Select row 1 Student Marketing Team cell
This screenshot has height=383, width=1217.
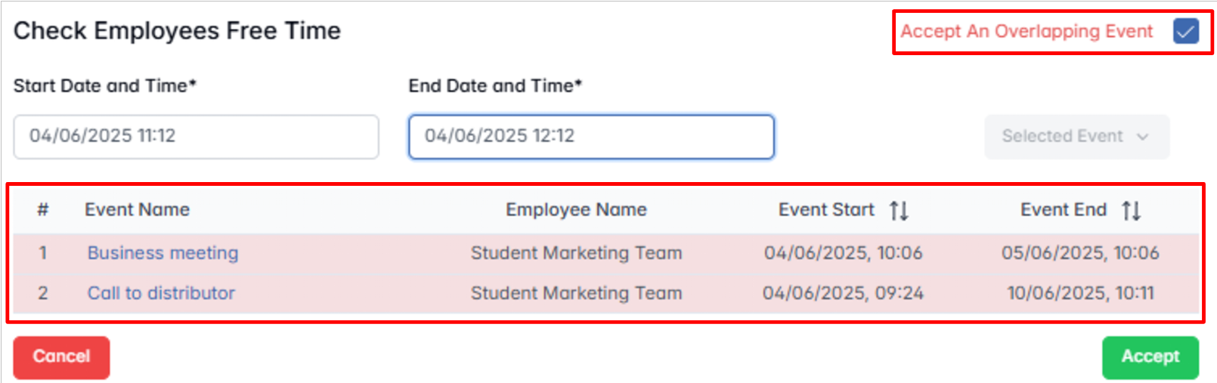pos(576,253)
